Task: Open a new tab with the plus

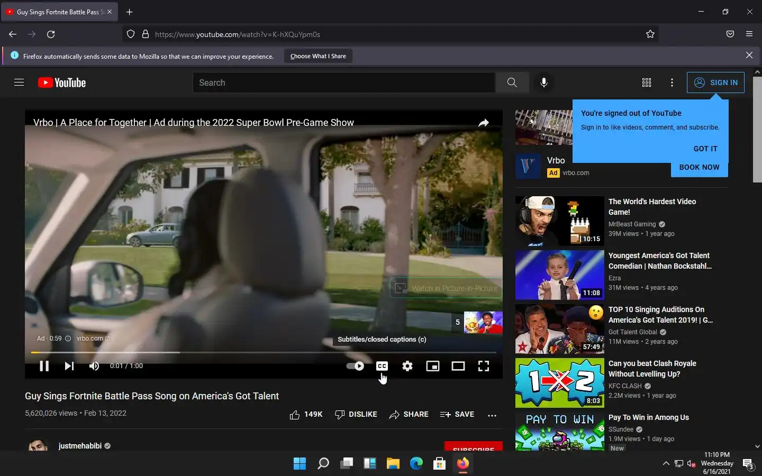Action: [x=130, y=12]
